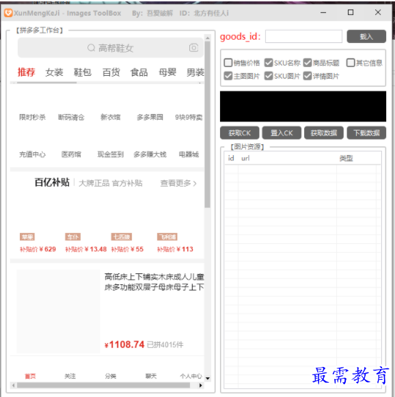Click the magnifier icon in search bar
Screen dimensions: 395x397
[x=91, y=48]
